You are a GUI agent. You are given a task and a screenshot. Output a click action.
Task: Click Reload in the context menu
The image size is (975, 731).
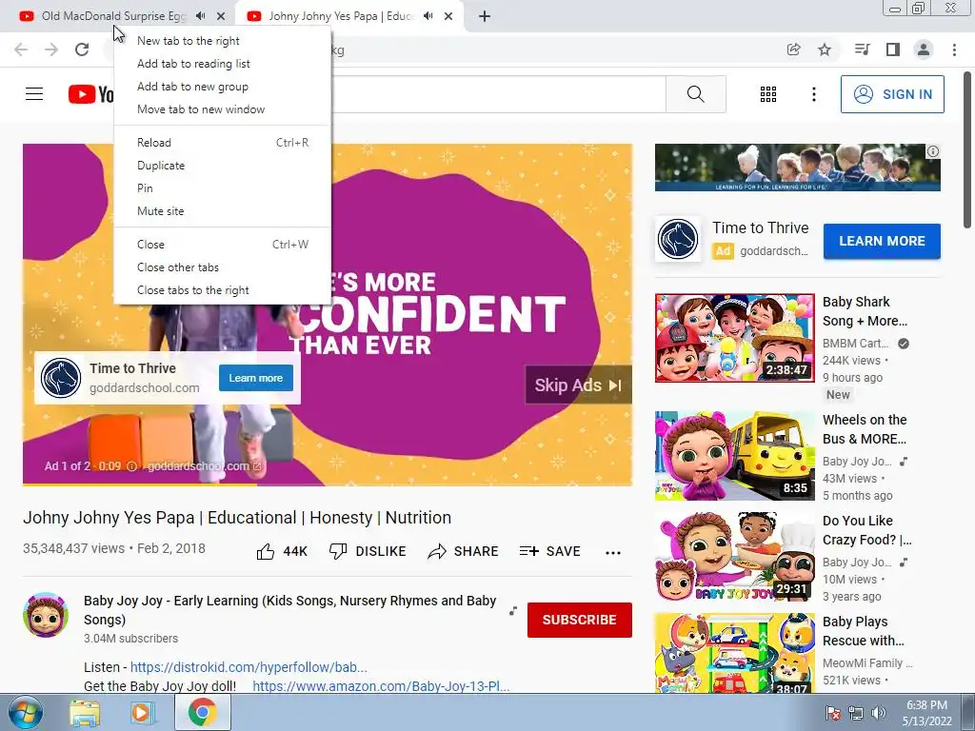pos(222,143)
